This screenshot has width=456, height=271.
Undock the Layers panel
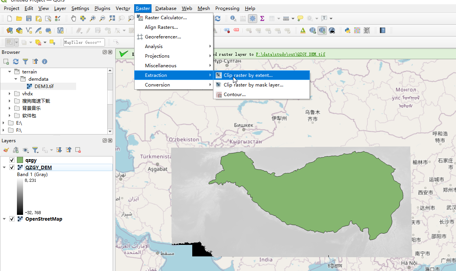[x=105, y=140]
